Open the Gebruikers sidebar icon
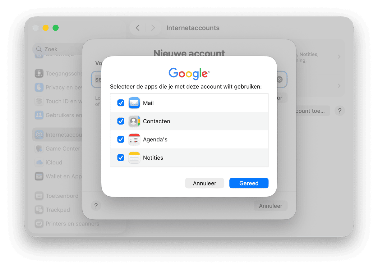Image resolution: width=378 pixels, height=269 pixels. click(x=39, y=115)
